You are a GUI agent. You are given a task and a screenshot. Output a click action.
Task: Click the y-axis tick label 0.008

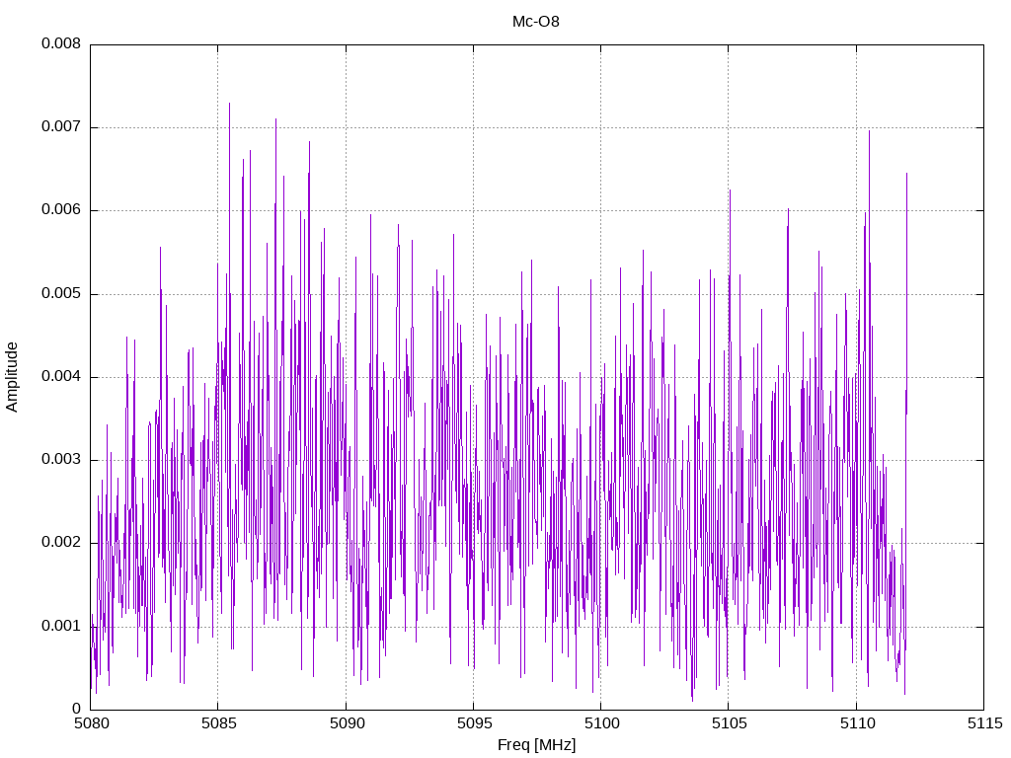61,43
